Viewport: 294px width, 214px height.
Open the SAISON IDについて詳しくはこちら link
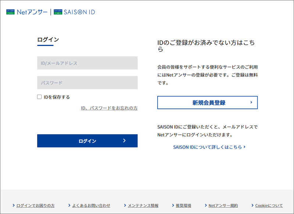[207, 147]
